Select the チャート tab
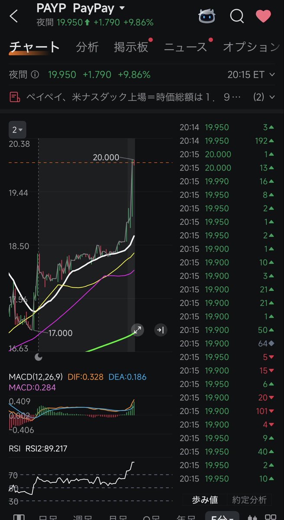Viewport: 284px width, 520px height. 34,47
